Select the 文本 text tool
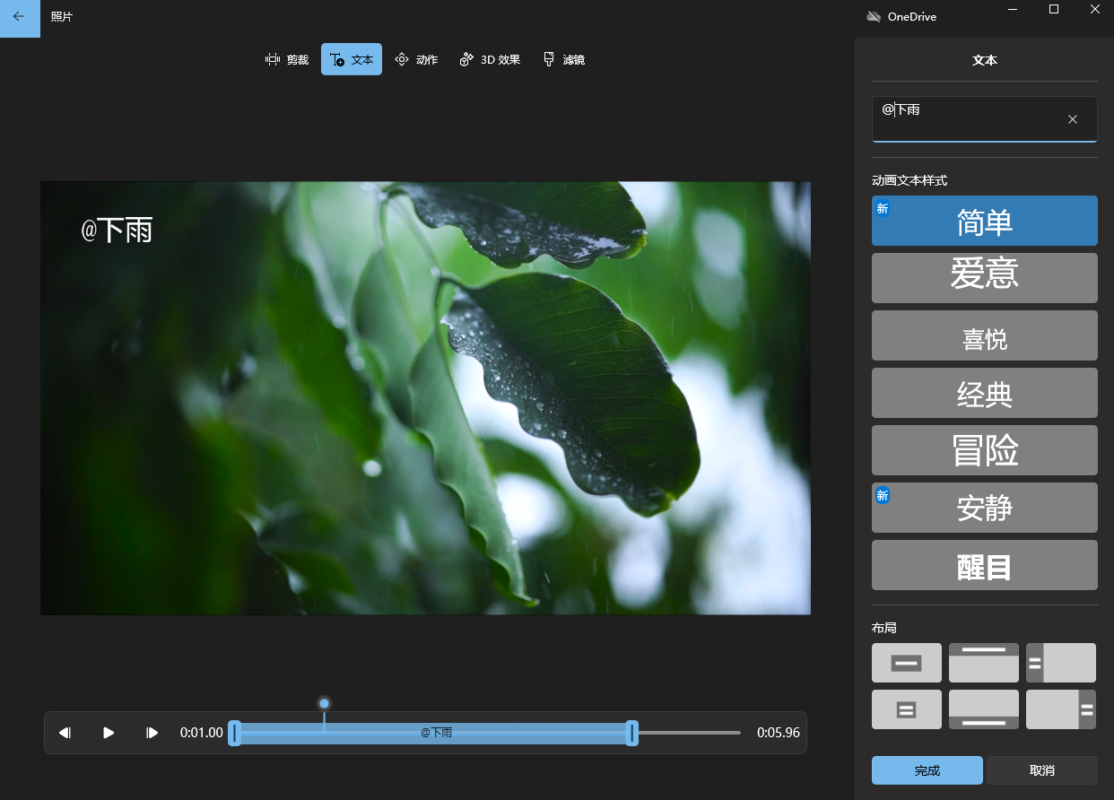1114x800 pixels. [352, 59]
